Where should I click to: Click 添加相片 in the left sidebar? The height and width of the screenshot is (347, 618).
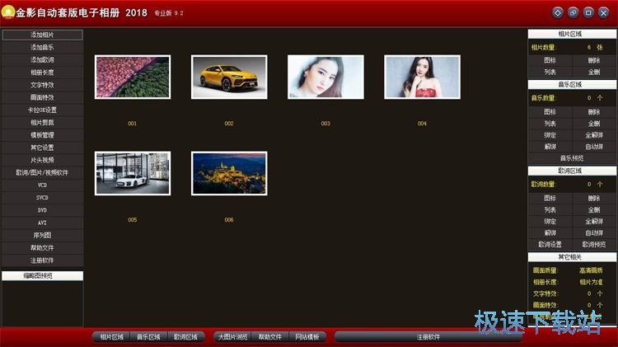[42, 35]
